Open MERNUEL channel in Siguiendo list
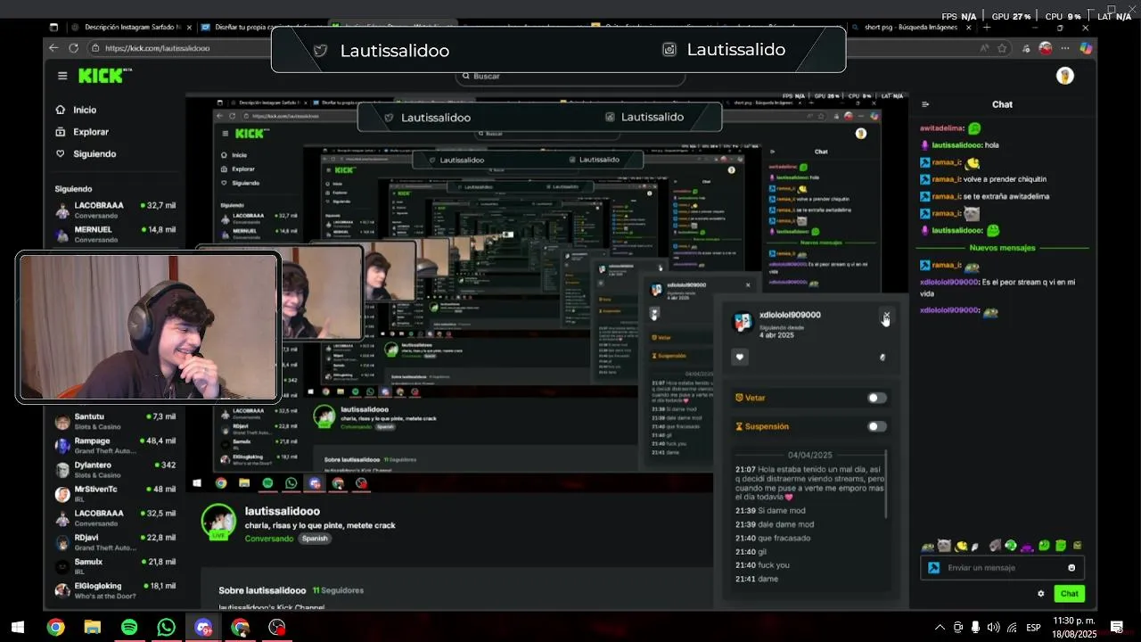This screenshot has height=642, width=1141. coord(115,234)
